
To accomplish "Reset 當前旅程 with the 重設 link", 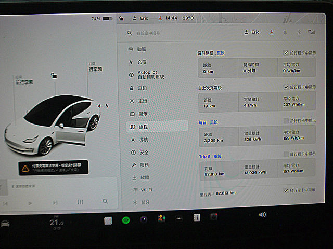I will 221,53.
